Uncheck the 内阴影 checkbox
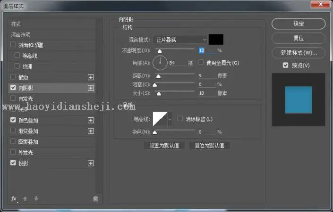 (x=13, y=88)
